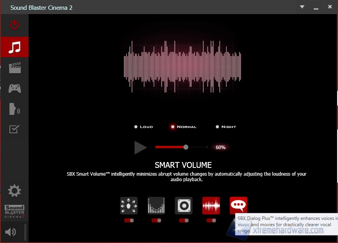Toggle the switch under the Bass icon
This screenshot has height=243, width=338.
[x=184, y=221]
